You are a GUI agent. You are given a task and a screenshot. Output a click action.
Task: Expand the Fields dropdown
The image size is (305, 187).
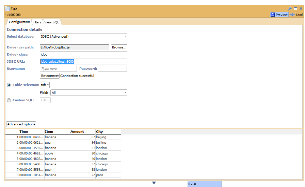click(126, 92)
